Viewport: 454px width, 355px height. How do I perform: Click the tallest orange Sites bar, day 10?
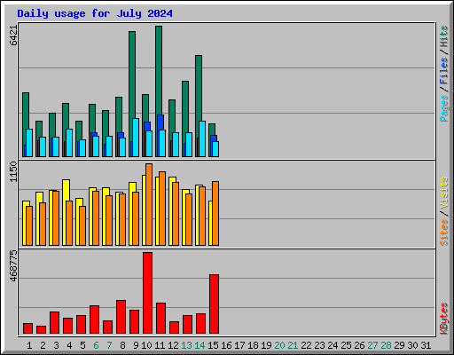[149, 204]
